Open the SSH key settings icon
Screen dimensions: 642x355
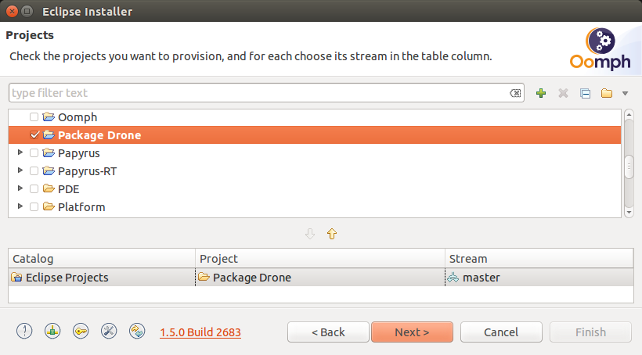pyautogui.click(x=81, y=331)
